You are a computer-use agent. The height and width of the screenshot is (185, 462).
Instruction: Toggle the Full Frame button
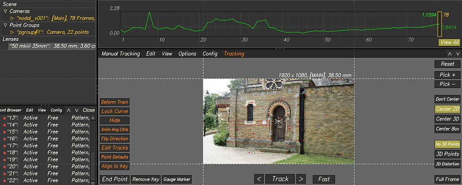pyautogui.click(x=447, y=179)
